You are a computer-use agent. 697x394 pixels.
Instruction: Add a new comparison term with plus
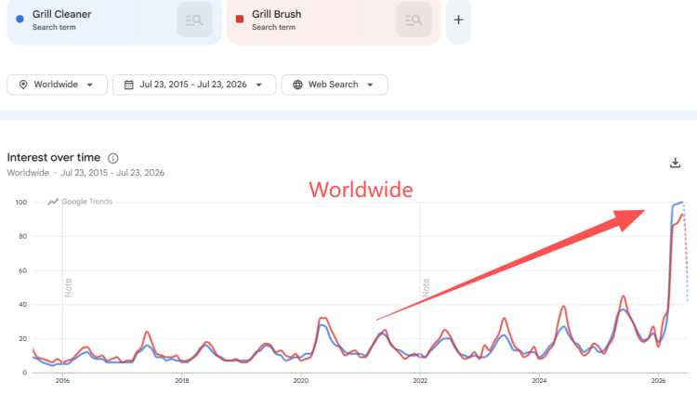pyautogui.click(x=458, y=20)
